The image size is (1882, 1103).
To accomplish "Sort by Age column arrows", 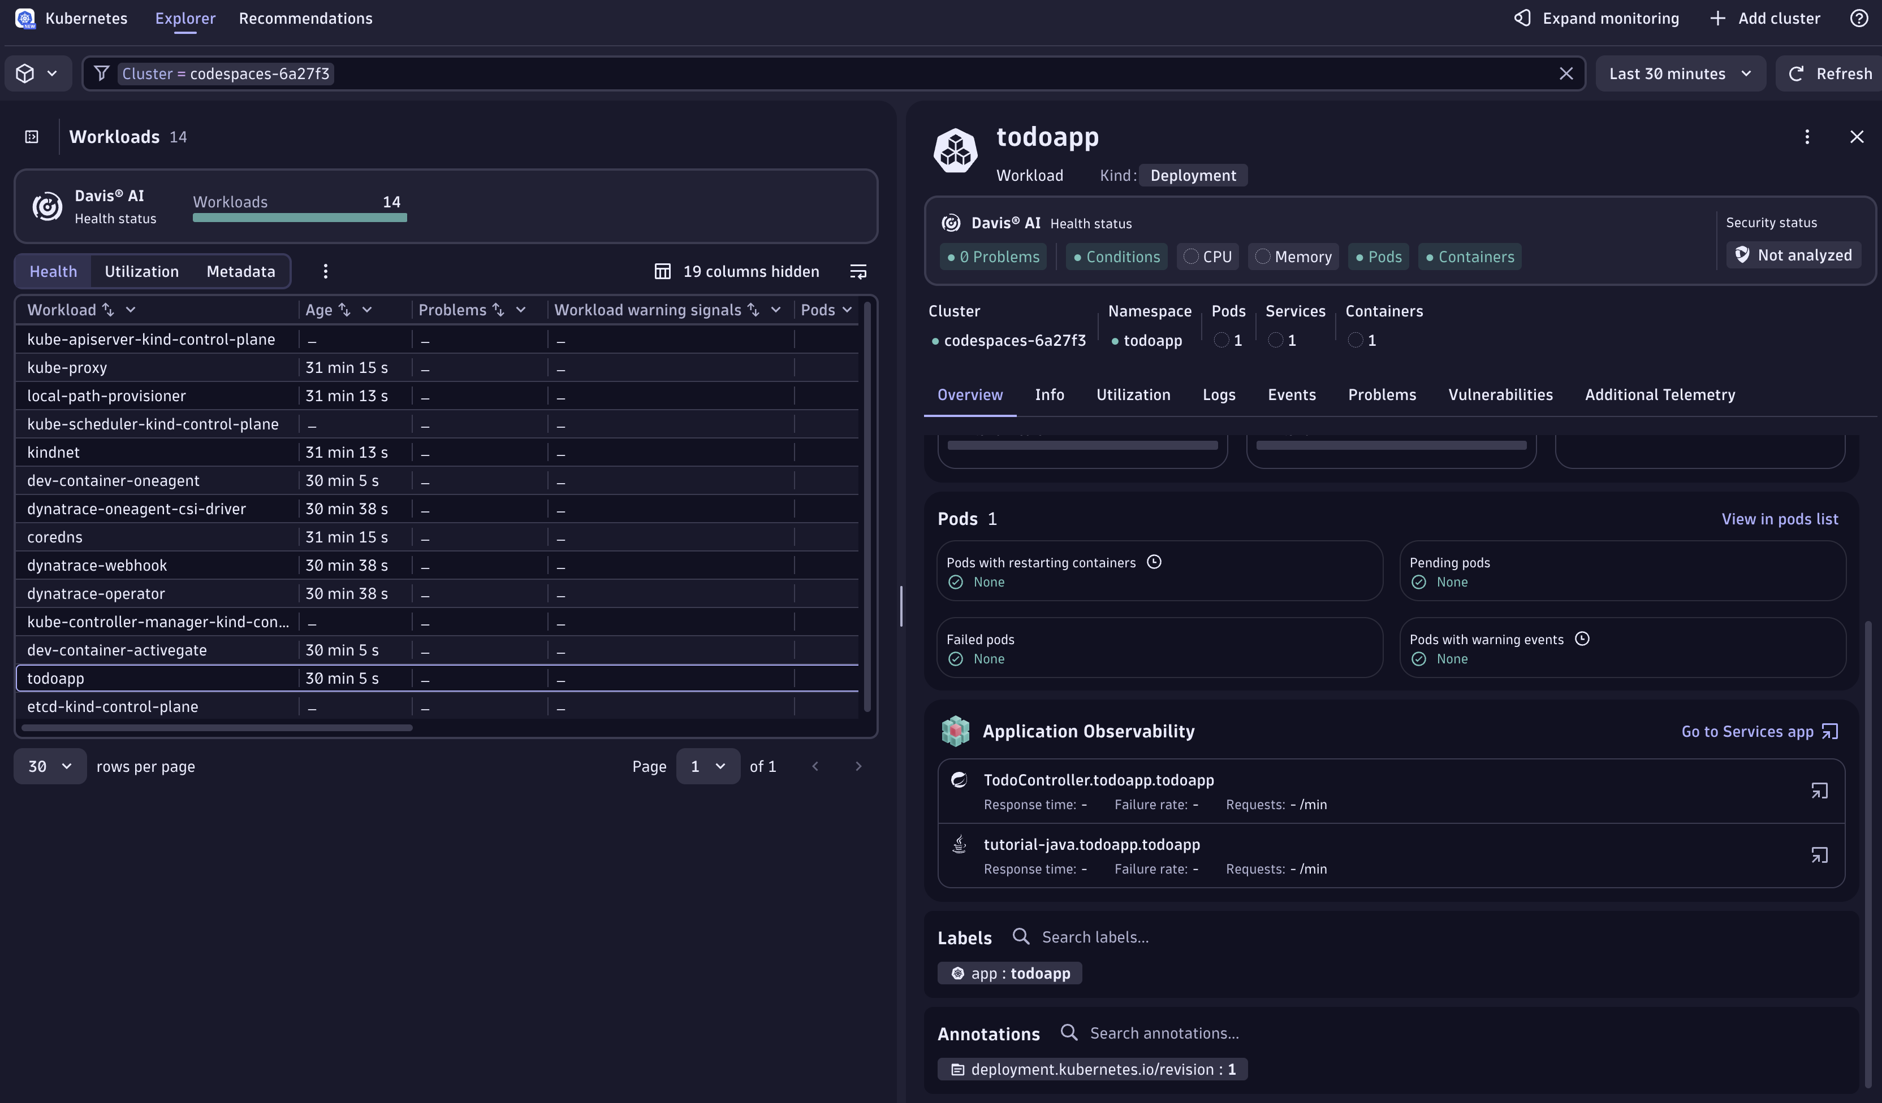I will (x=344, y=309).
